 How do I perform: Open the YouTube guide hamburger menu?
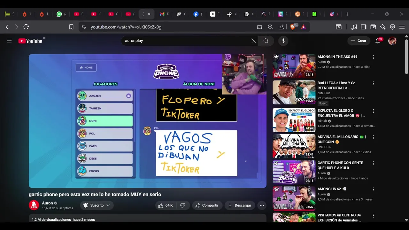pyautogui.click(x=9, y=41)
